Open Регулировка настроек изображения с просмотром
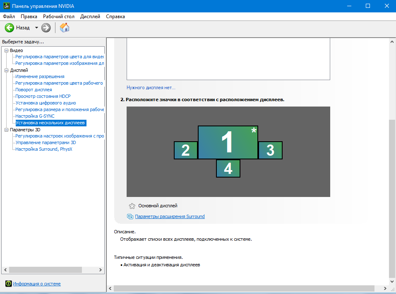Image resolution: width=396 pixels, height=294 pixels. click(x=60, y=136)
